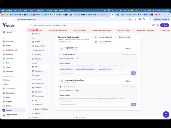Open the Dashboard icon in sidebar
Image resolution: width=171 pixels, height=128 pixels.
pyautogui.click(x=4, y=42)
